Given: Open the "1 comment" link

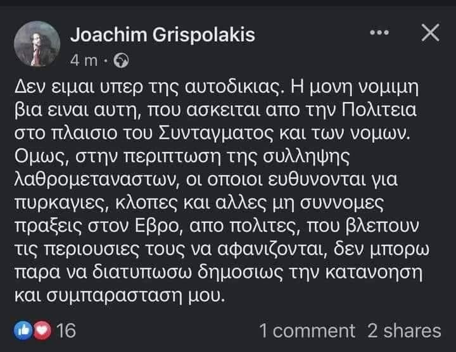Looking at the screenshot, I should coord(307,330).
